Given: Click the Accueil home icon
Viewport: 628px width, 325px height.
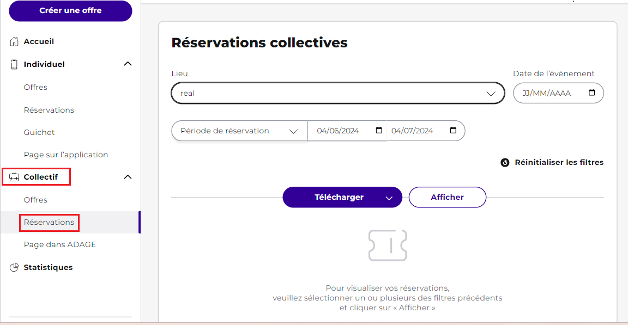Looking at the screenshot, I should coord(14,41).
